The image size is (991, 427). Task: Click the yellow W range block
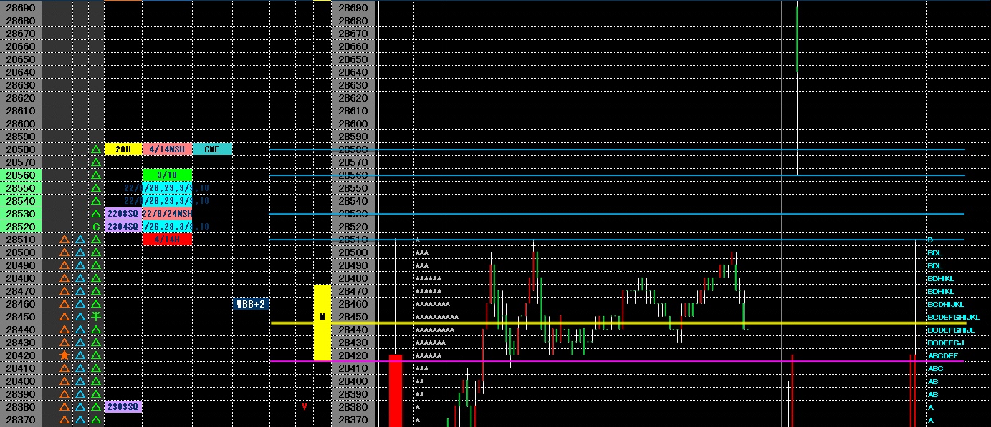pyautogui.click(x=322, y=322)
